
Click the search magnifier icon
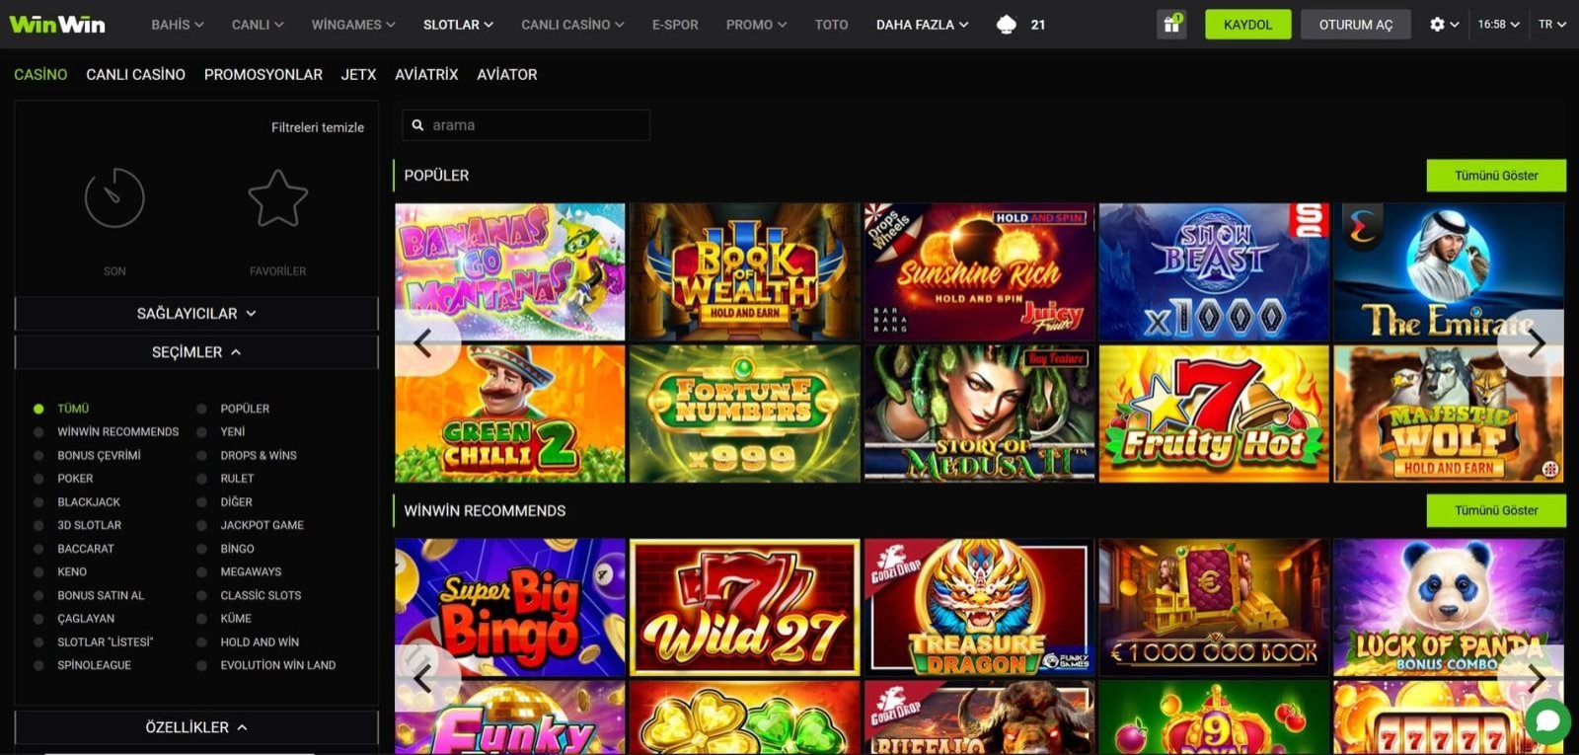417,125
